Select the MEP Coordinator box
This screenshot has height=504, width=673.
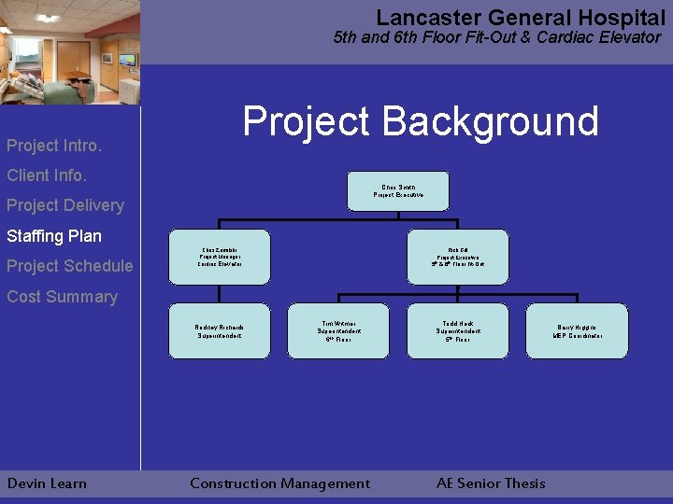coord(578,330)
